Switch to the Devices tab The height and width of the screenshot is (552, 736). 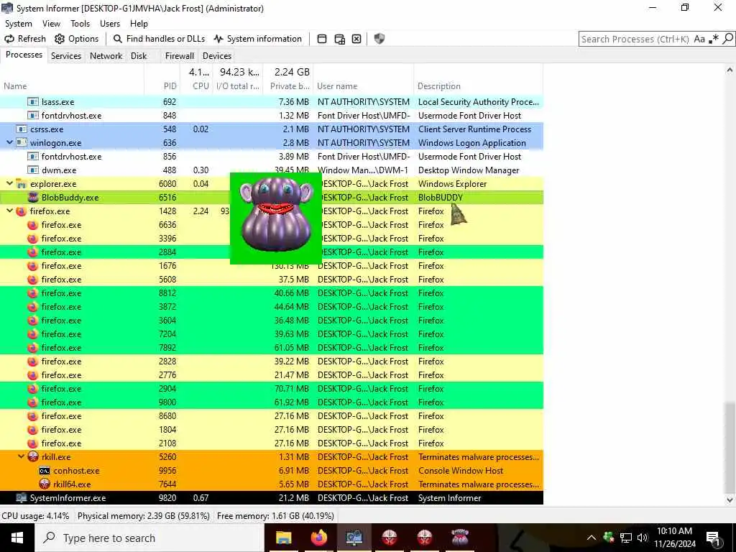(x=217, y=56)
